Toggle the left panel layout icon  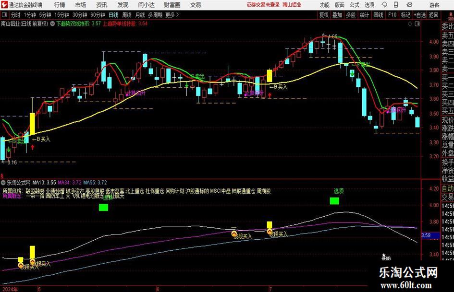tap(4, 15)
